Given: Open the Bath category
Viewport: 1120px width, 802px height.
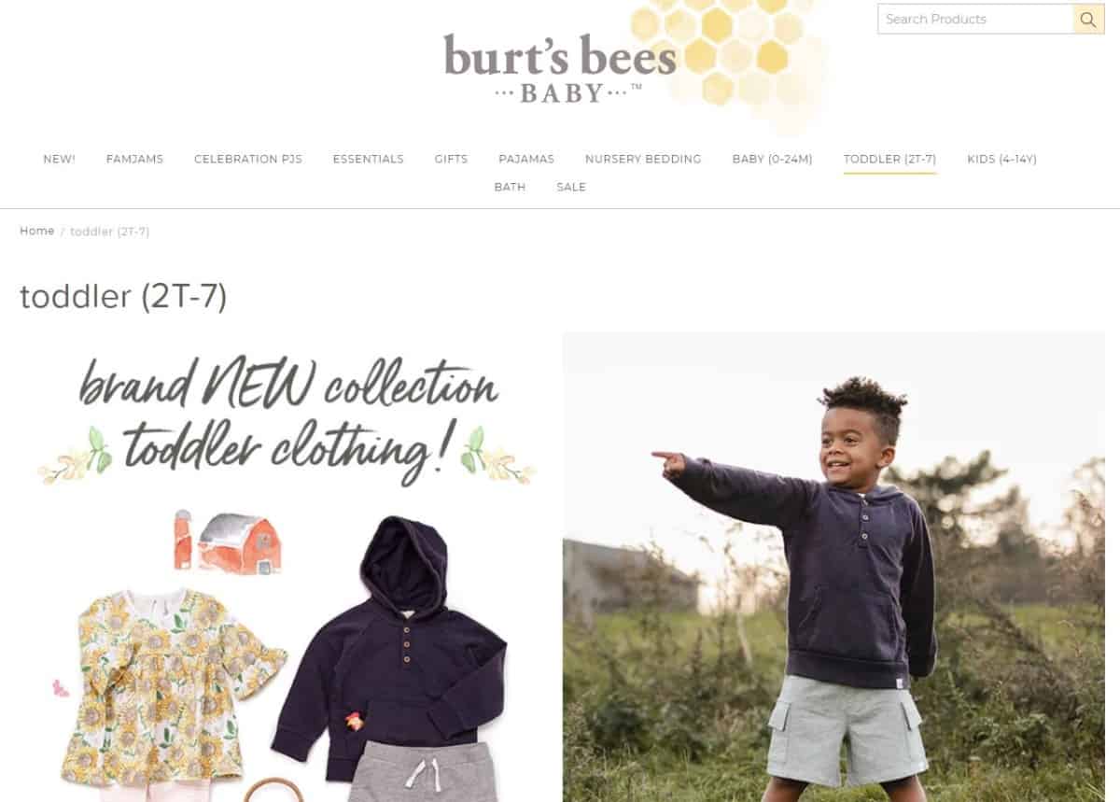Looking at the screenshot, I should pyautogui.click(x=510, y=188).
